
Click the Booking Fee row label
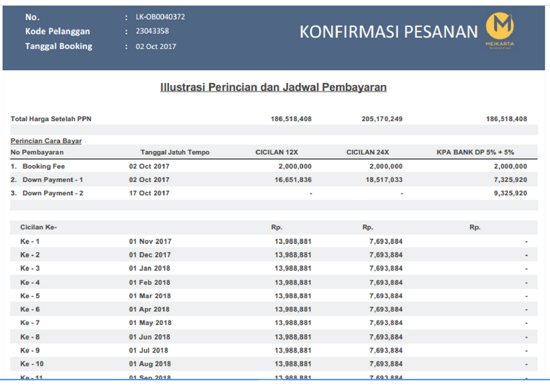43,166
